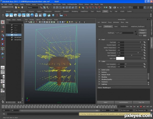153x119 pixels.
Task: Switch to the nCloth shelf tab
Action: pos(122,11)
